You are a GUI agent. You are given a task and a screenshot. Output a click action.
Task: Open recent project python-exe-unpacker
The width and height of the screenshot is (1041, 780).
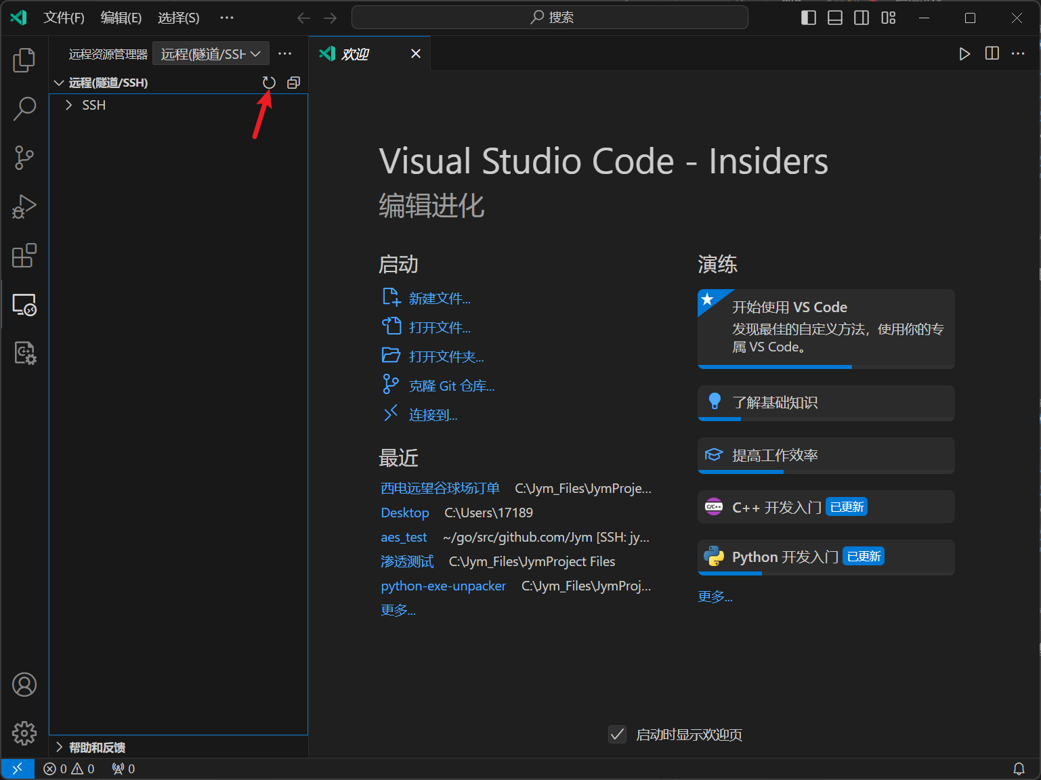tap(443, 586)
